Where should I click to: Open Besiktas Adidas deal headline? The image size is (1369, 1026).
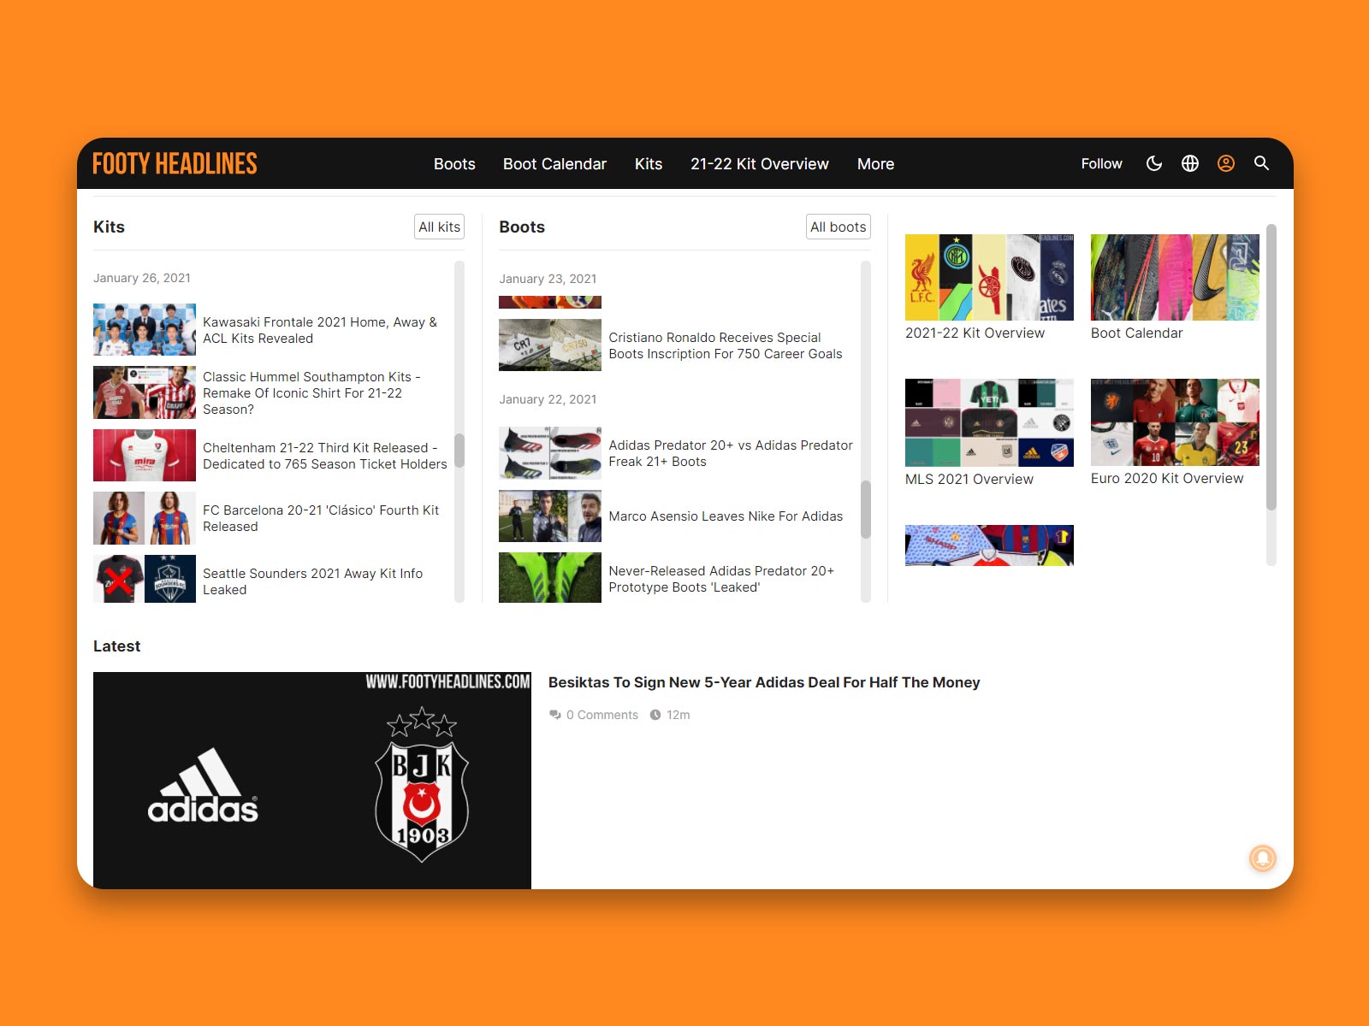pyautogui.click(x=764, y=682)
